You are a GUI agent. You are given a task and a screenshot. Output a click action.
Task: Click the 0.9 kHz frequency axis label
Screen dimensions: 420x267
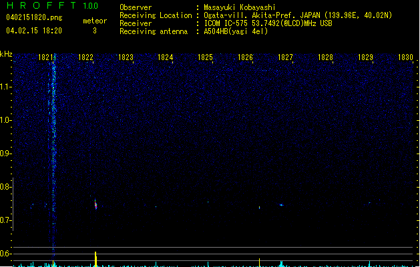tap(6, 154)
